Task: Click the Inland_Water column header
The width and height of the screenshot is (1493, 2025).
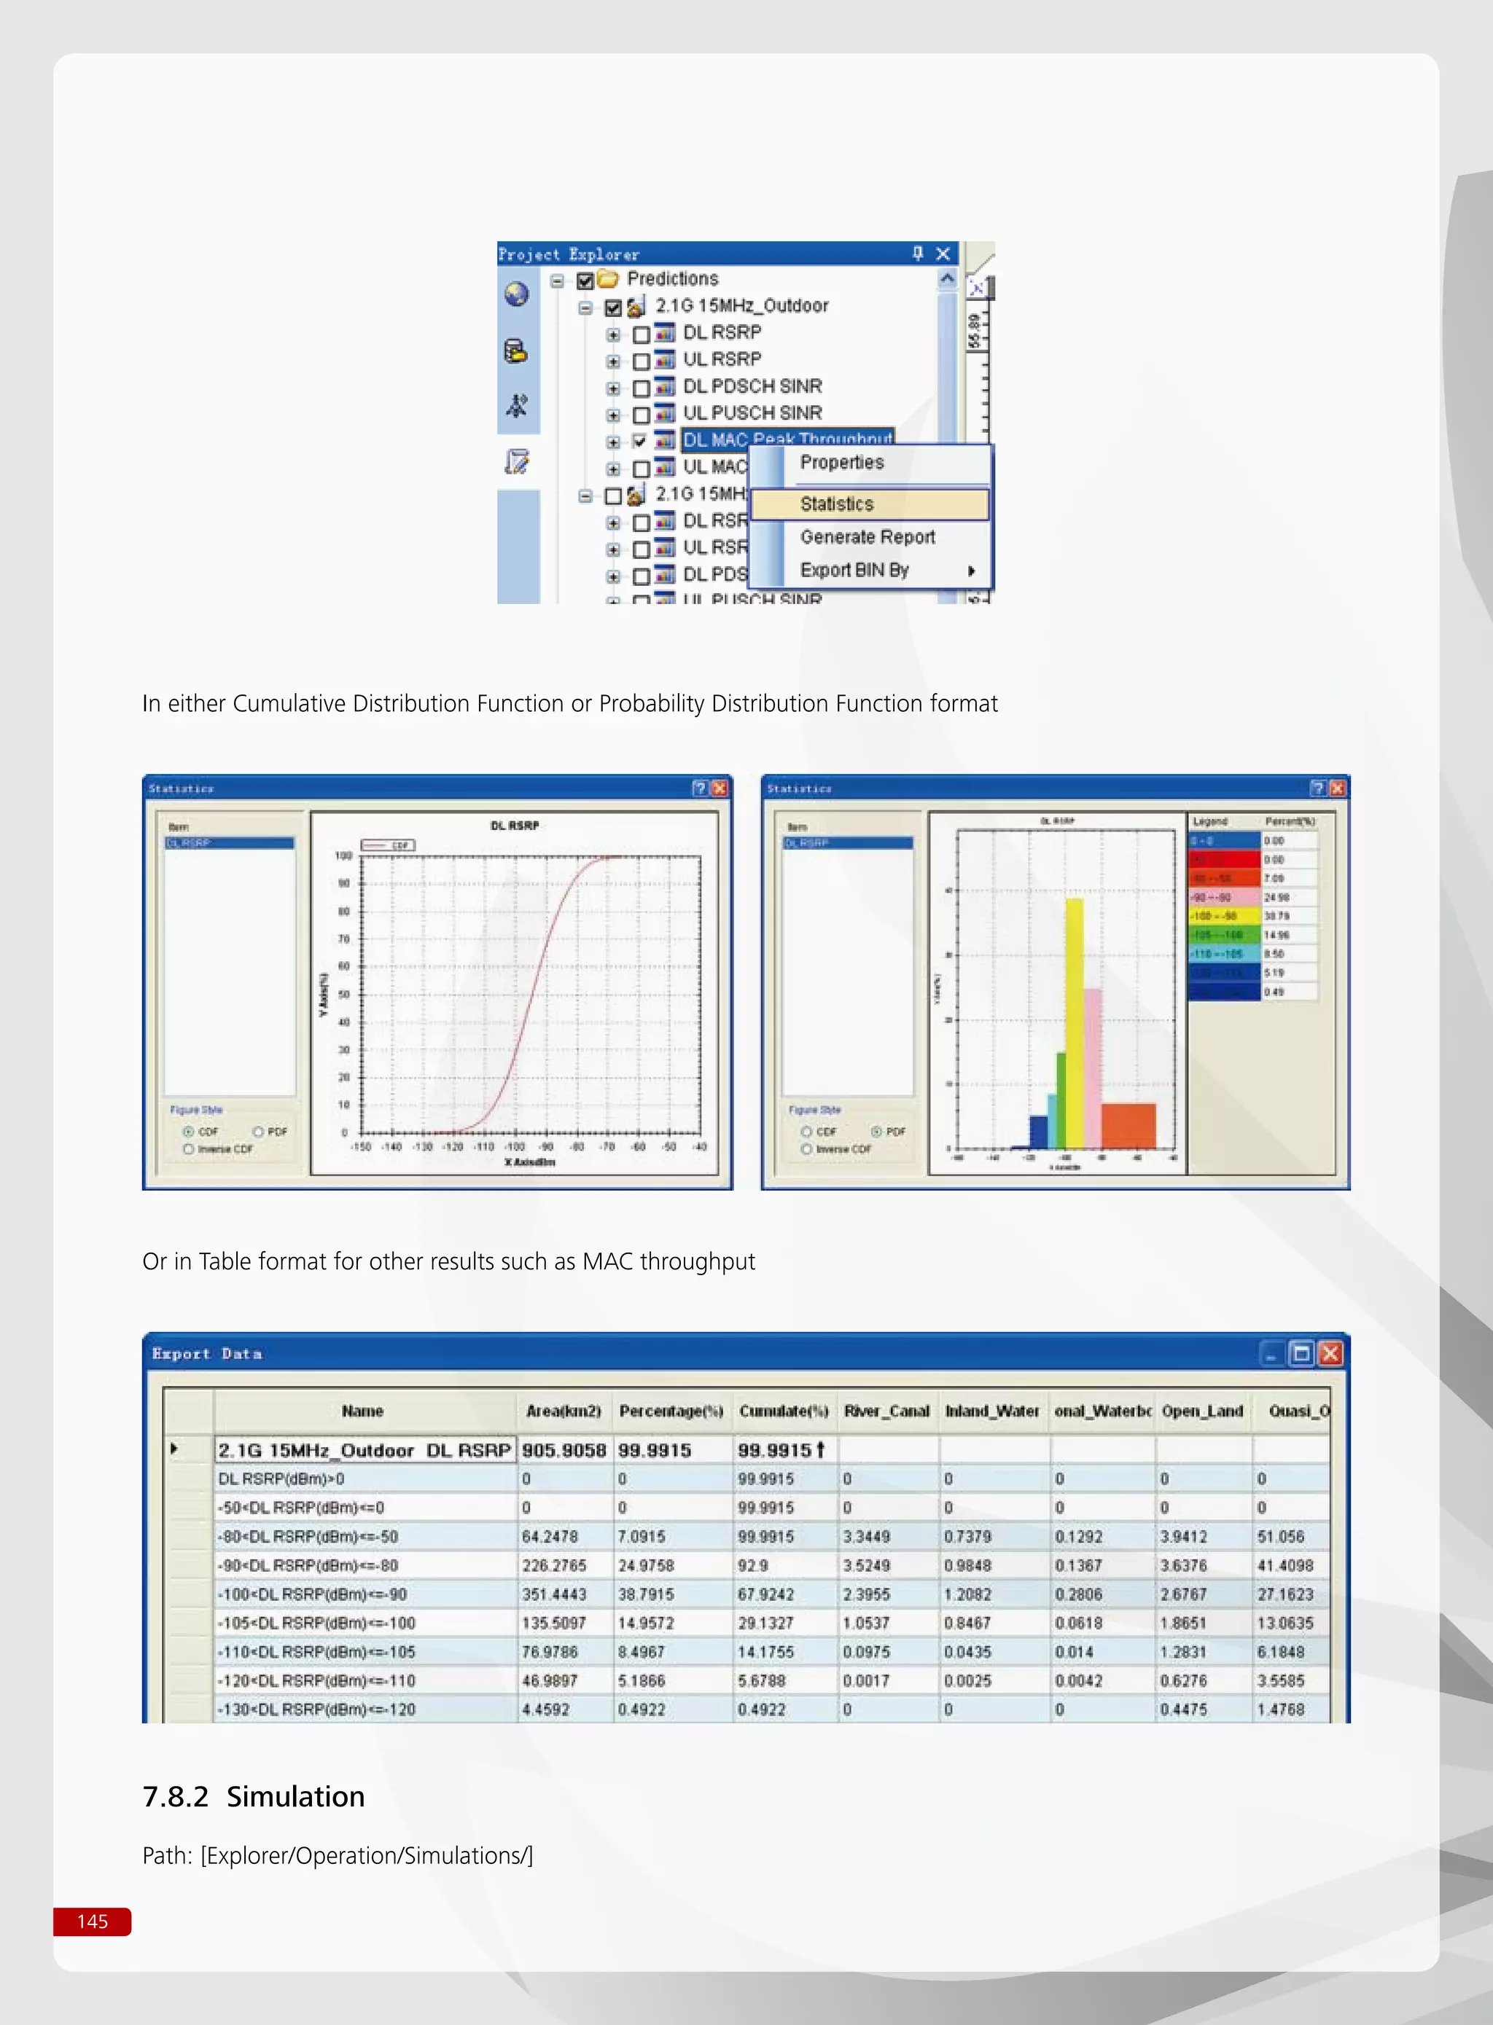Action: point(993,1411)
